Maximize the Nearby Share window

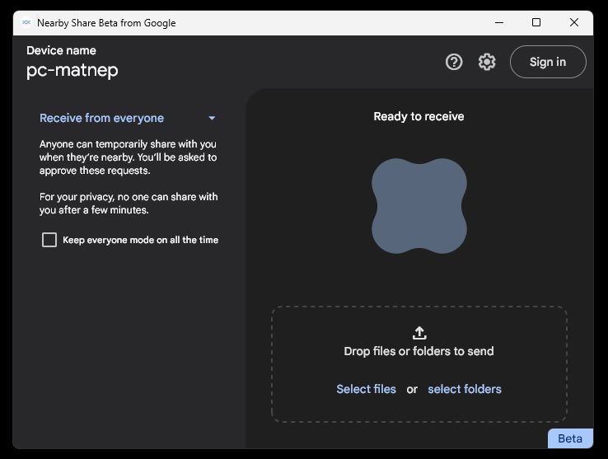[536, 22]
